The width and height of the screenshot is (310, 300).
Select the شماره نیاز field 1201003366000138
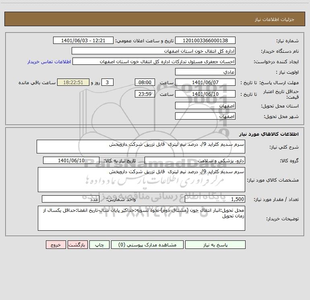point(205,41)
